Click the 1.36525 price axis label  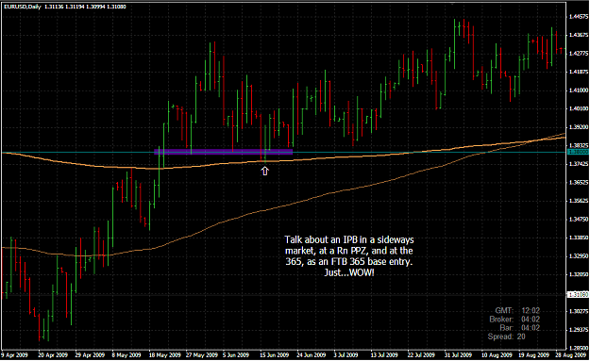(579, 182)
